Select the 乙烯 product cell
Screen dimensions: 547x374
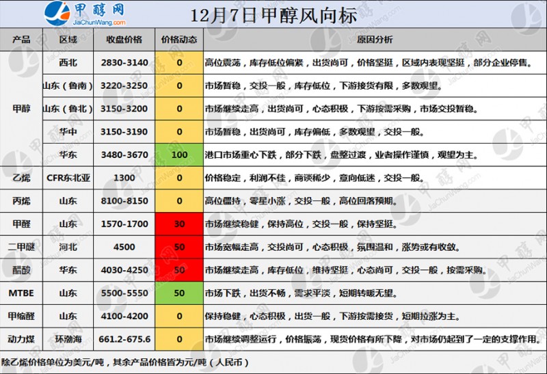point(21,178)
